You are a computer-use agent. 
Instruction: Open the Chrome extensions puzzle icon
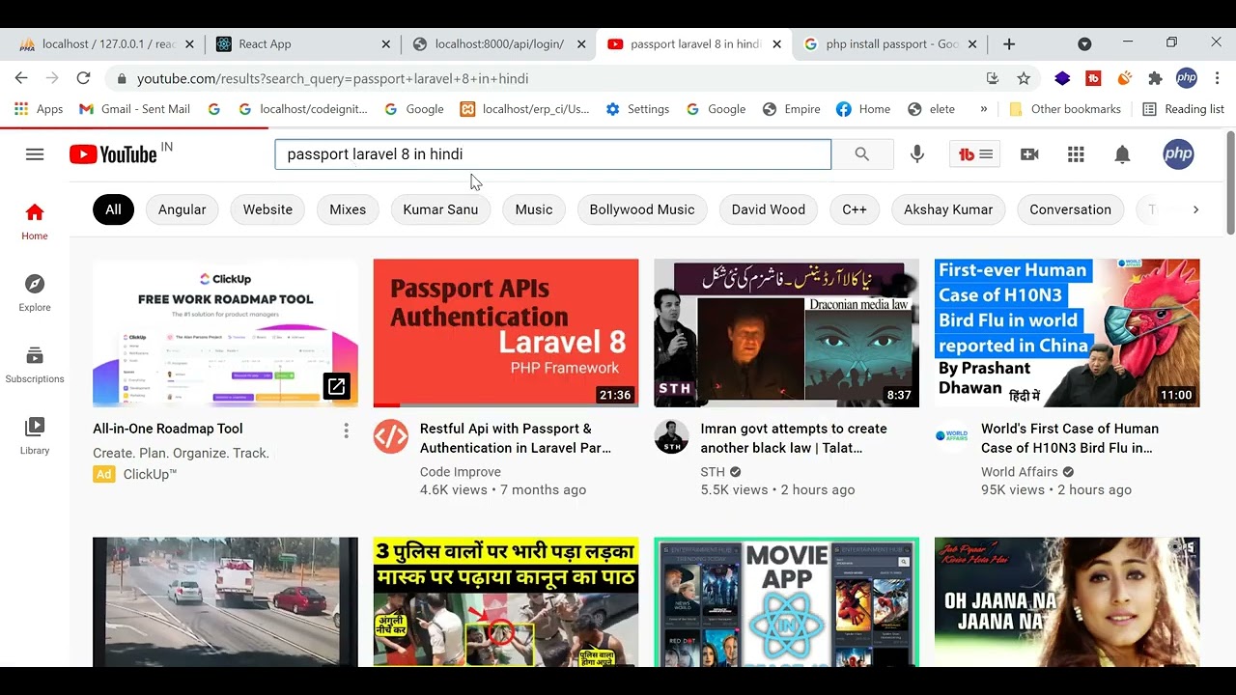click(x=1155, y=78)
